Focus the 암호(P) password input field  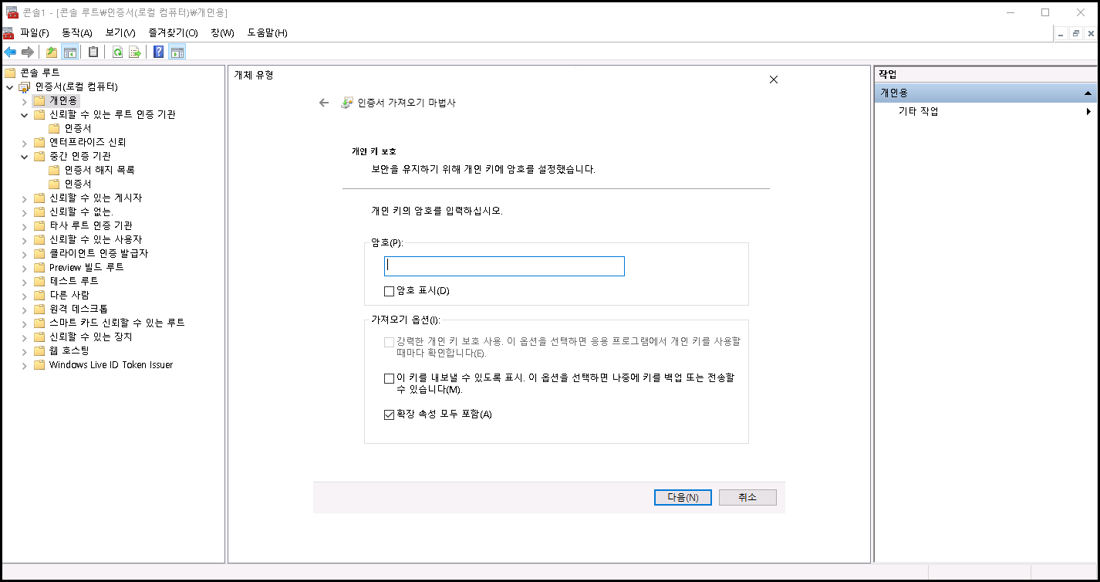tap(504, 266)
